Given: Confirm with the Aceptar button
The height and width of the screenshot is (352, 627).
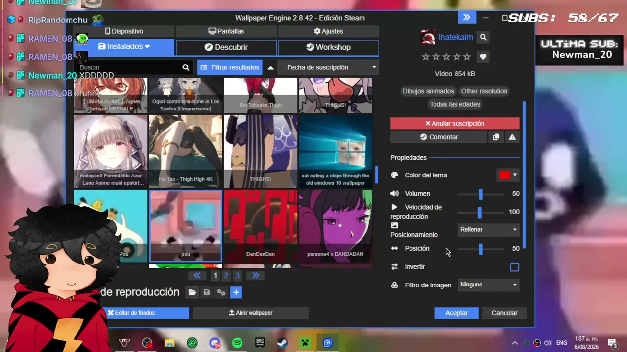Looking at the screenshot, I should [x=457, y=313].
